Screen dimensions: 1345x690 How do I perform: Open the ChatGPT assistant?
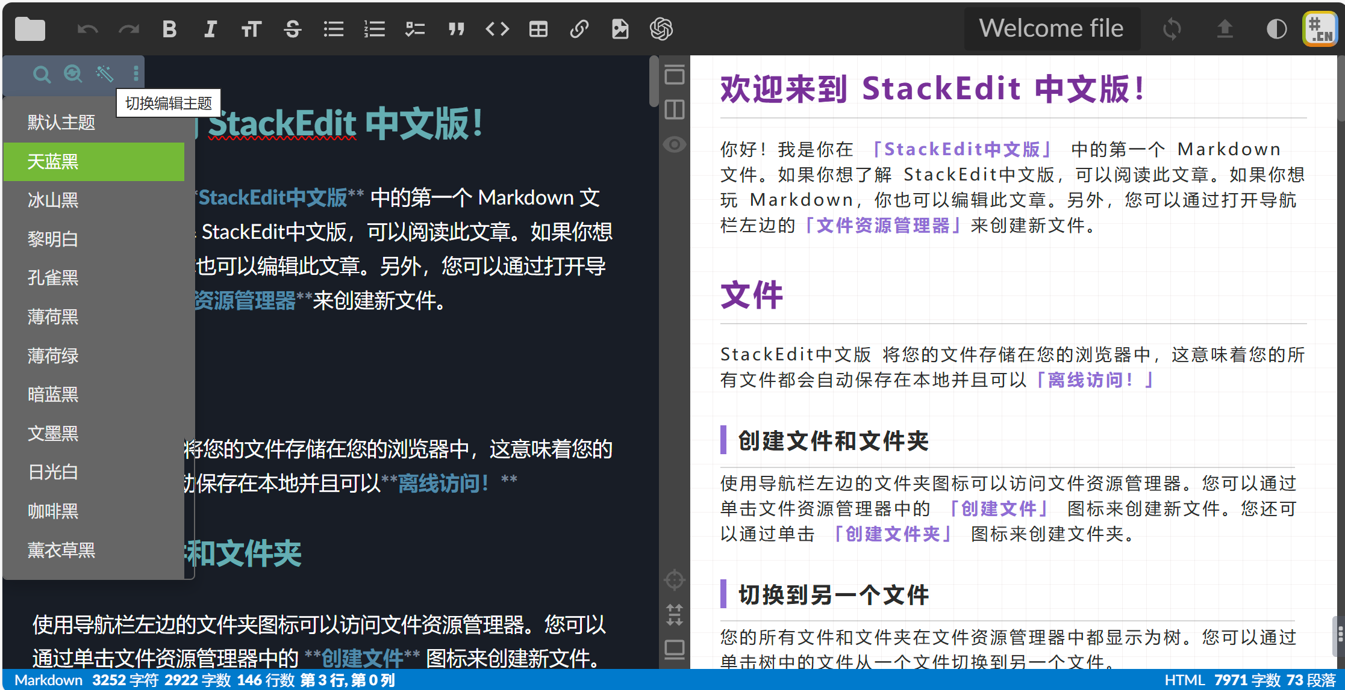click(x=661, y=28)
